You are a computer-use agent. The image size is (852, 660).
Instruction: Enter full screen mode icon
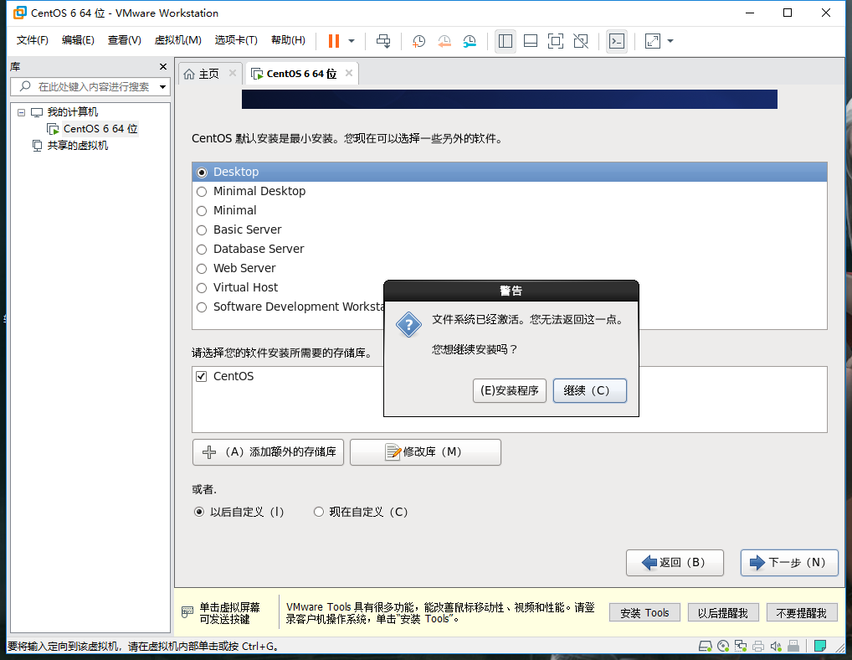coord(556,41)
